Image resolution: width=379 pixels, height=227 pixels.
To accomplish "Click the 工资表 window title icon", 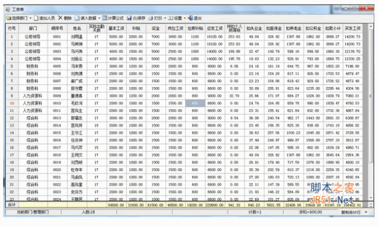I will [x=8, y=9].
